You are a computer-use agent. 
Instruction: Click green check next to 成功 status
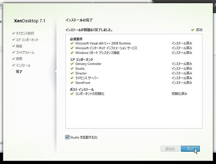pos(193,30)
